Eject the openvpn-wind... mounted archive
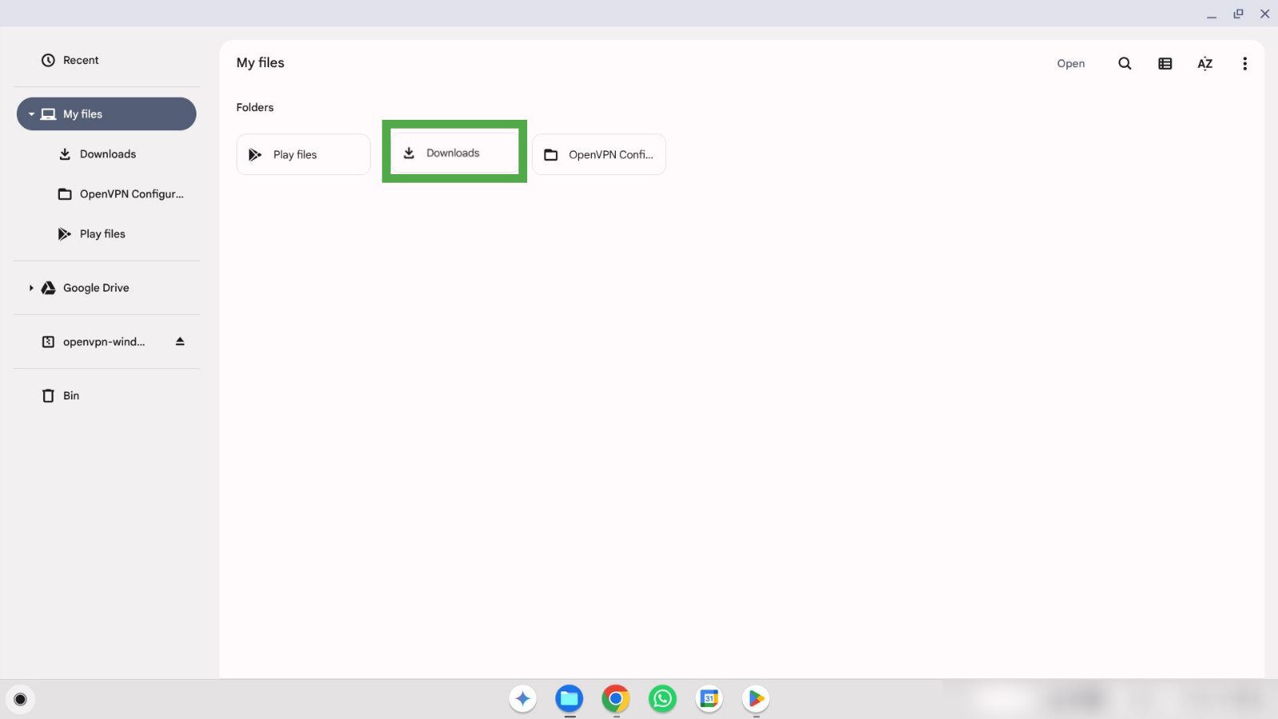This screenshot has height=719, width=1278. 180,342
